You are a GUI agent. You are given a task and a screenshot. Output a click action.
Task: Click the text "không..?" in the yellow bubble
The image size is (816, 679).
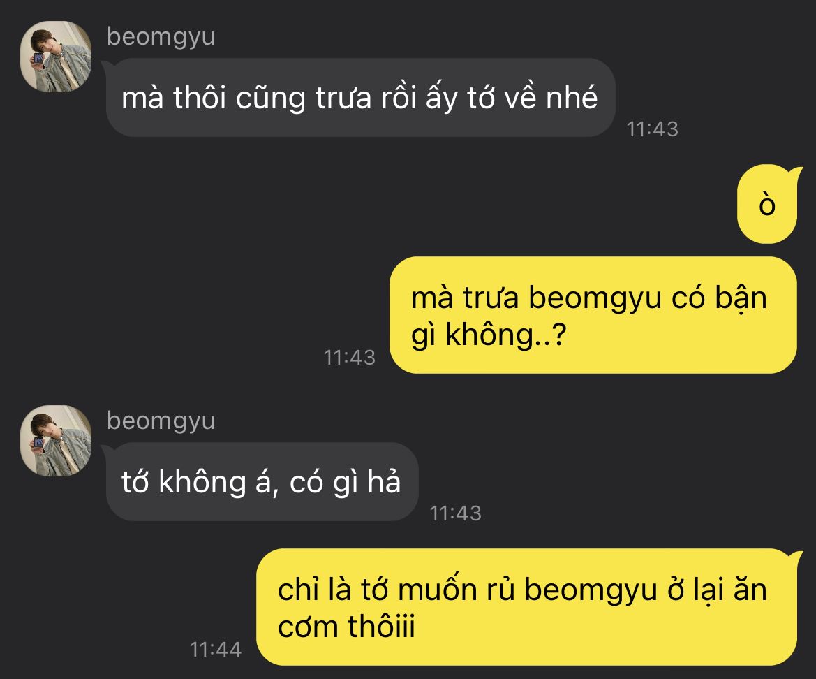pos(506,335)
